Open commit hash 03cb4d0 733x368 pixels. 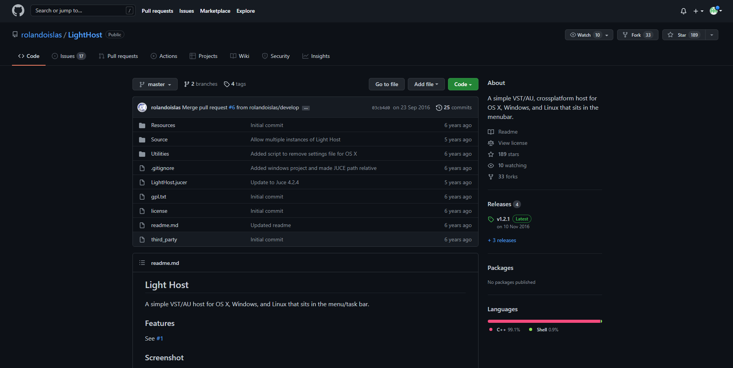(381, 108)
